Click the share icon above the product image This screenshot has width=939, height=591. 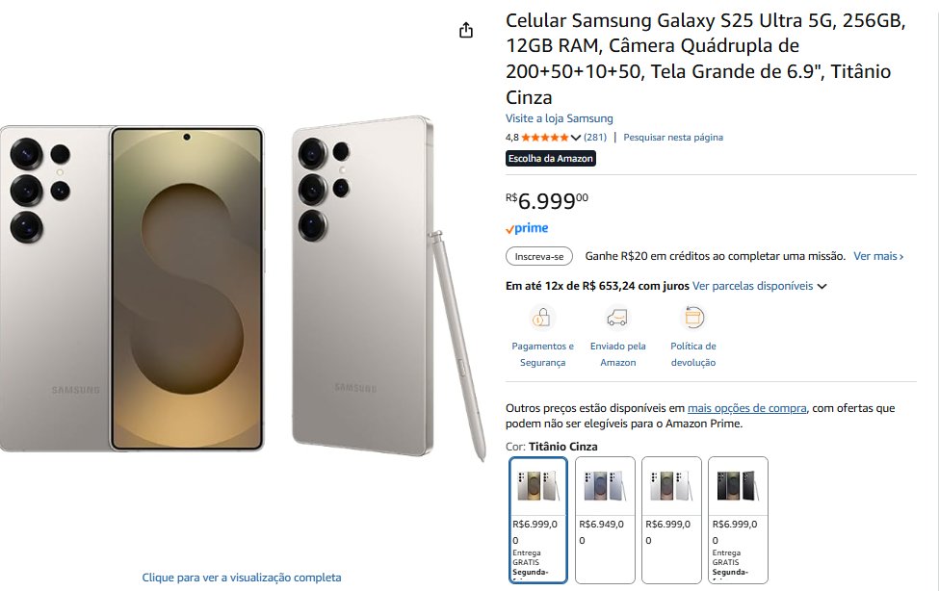pos(466,30)
